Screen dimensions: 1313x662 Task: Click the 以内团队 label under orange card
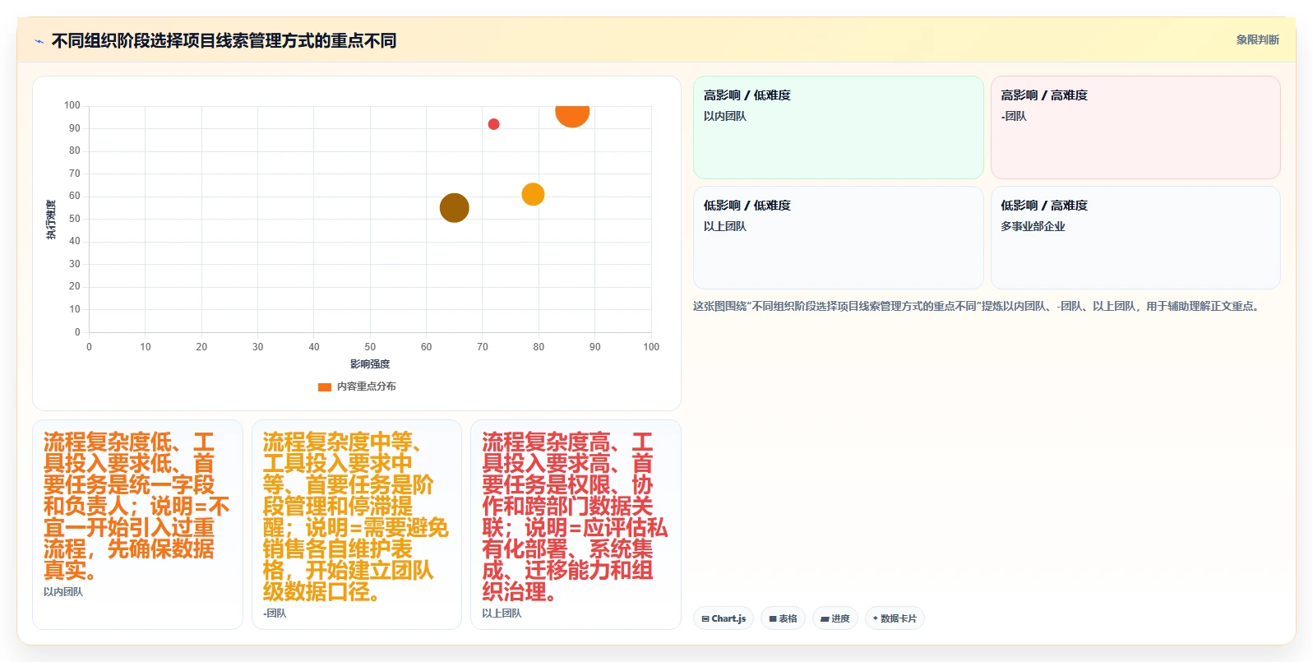point(63,592)
